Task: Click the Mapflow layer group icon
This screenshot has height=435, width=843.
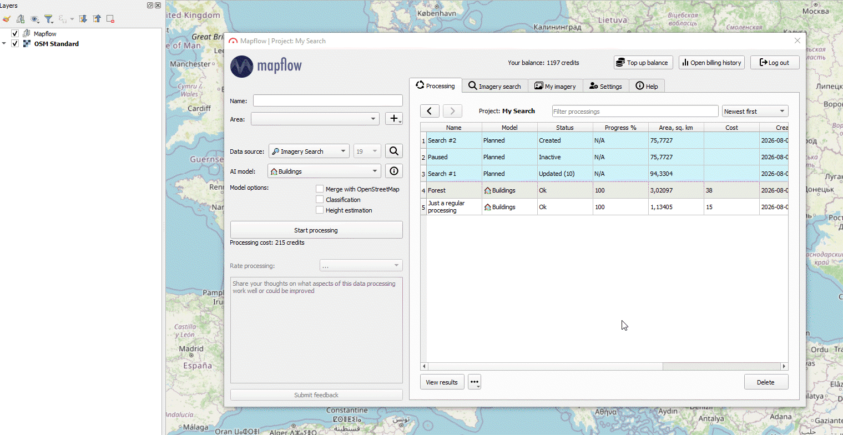Action: tap(27, 34)
